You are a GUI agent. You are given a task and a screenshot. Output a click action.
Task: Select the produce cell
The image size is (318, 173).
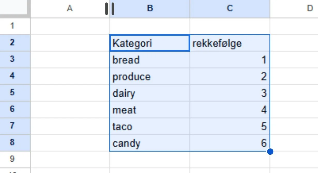tap(150, 77)
